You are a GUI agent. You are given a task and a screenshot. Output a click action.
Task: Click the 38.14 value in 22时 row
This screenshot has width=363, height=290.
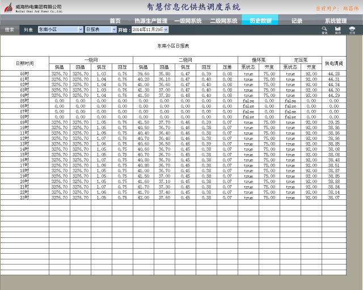pyautogui.click(x=334, y=192)
